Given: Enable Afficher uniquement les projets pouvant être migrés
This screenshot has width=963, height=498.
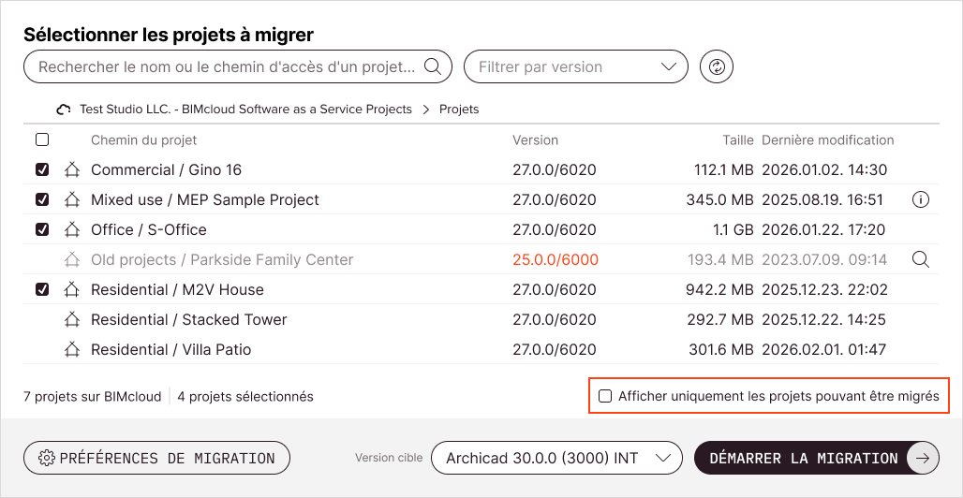Looking at the screenshot, I should (605, 396).
